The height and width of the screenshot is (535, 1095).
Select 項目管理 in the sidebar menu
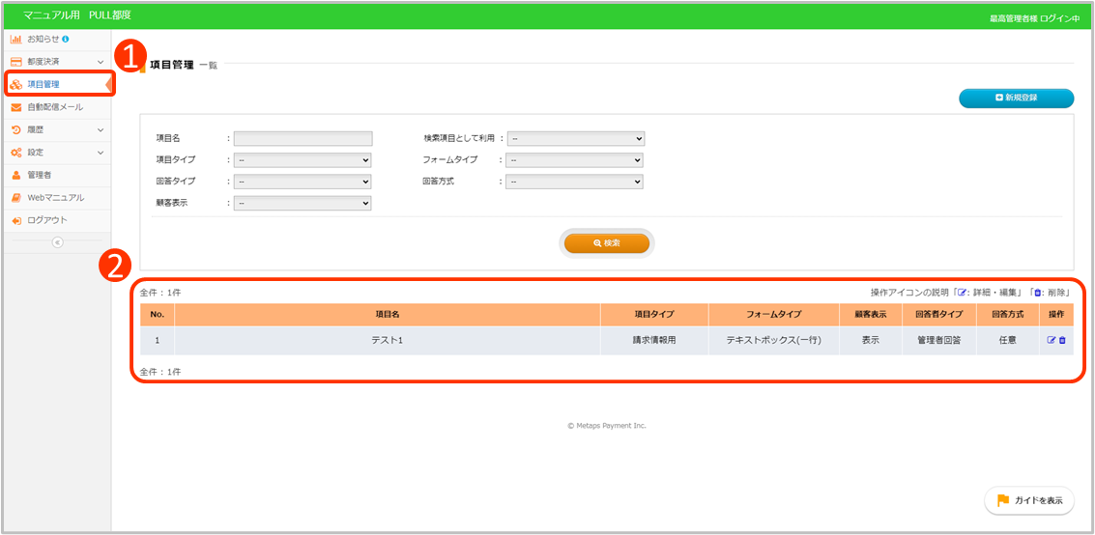43,84
